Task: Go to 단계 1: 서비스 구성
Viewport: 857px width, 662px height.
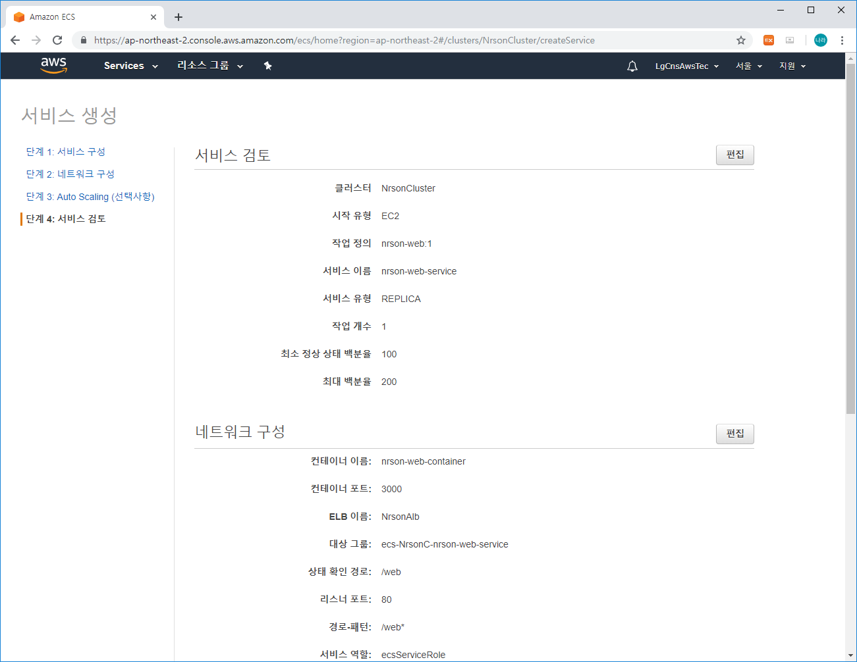Action: click(x=66, y=151)
